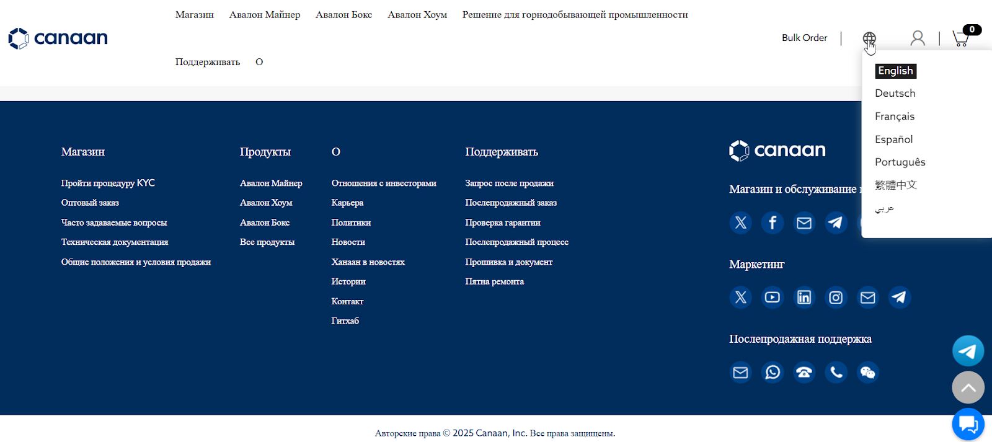992x442 pixels.
Task: Select Deutsch in the language list
Action: pos(895,93)
